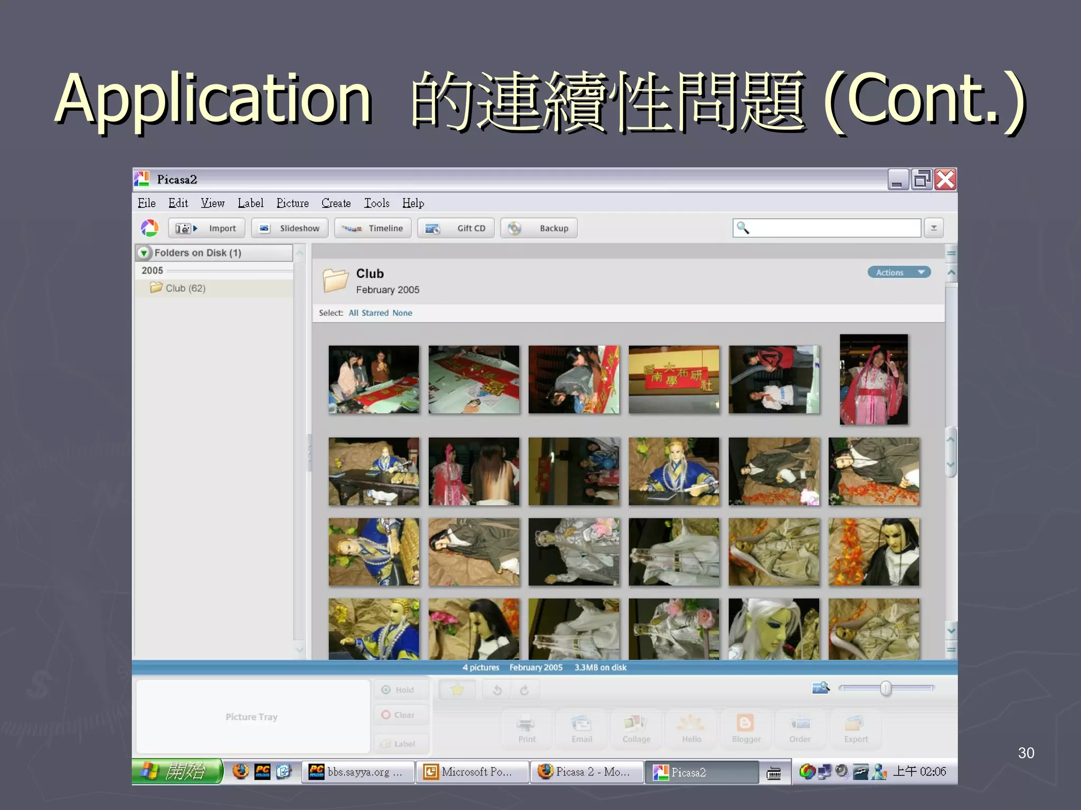Create a Gift CD

pyautogui.click(x=456, y=228)
